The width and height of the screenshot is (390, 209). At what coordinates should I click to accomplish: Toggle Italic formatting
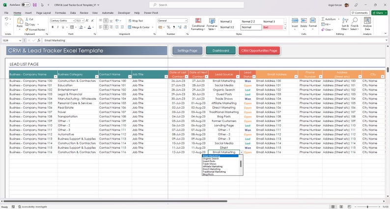pos(57,27)
